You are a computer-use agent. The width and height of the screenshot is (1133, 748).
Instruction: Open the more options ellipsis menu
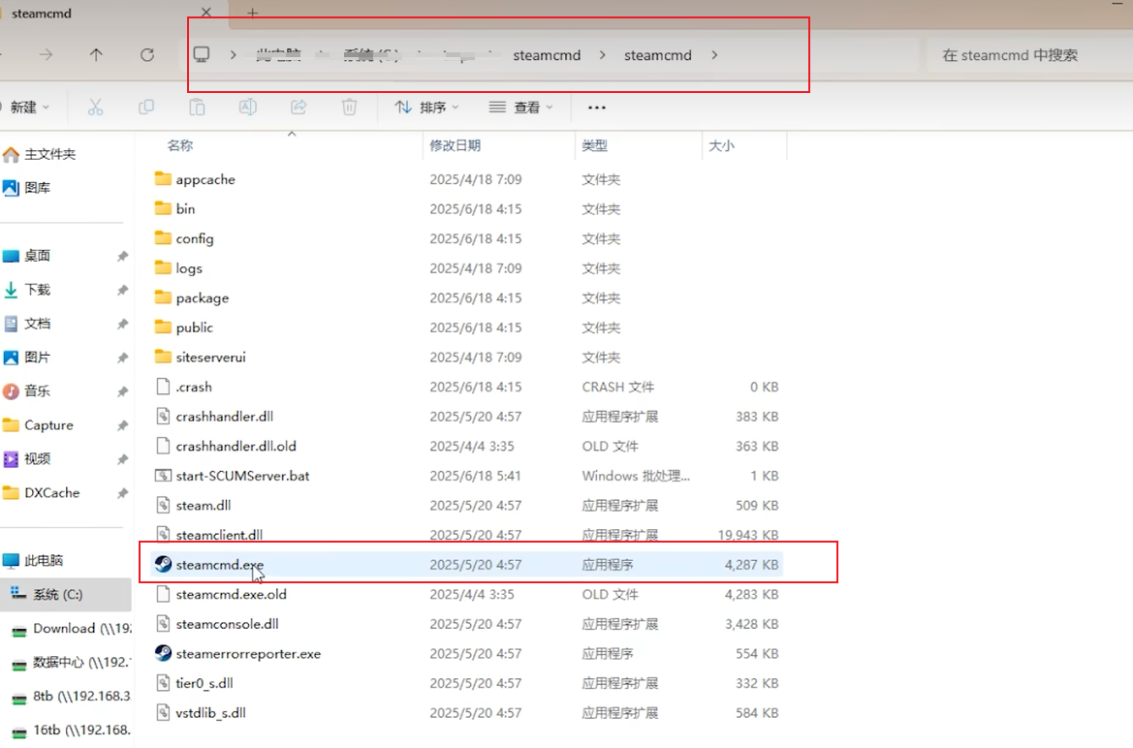(597, 108)
